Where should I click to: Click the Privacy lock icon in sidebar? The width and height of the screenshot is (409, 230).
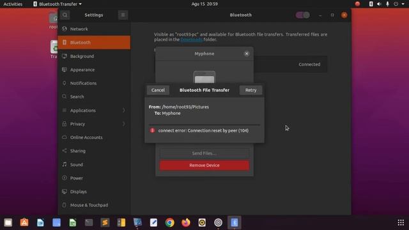[65, 124]
